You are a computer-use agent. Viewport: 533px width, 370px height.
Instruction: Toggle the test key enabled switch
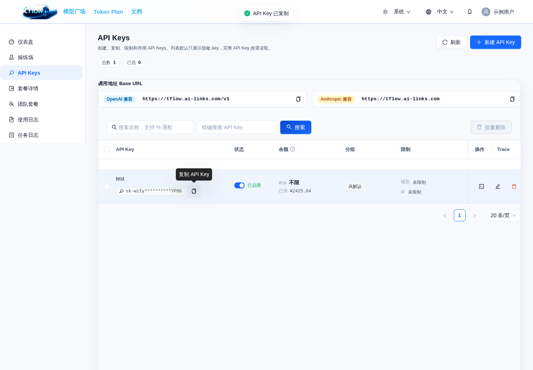(239, 185)
